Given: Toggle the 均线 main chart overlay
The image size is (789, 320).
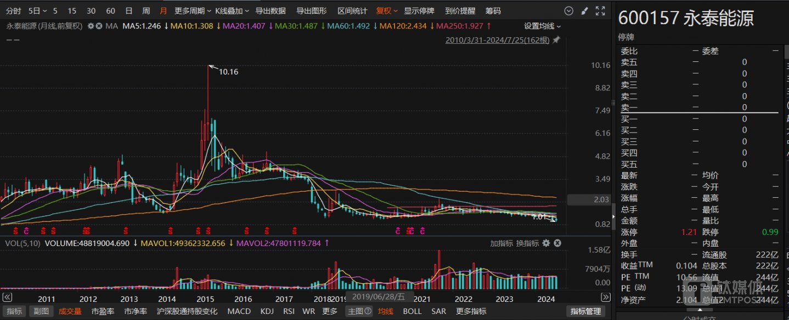Looking at the screenshot, I should pyautogui.click(x=386, y=311).
